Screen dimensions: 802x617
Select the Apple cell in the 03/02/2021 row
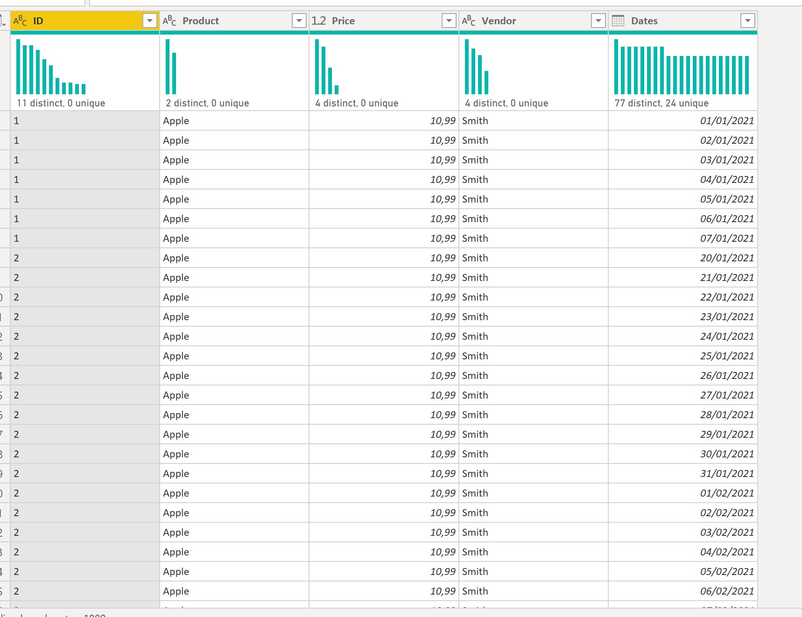(234, 533)
